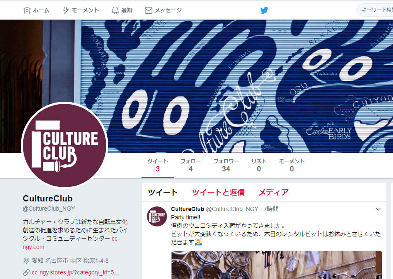Open cc-ngy.stores.jp website link

click(75, 272)
